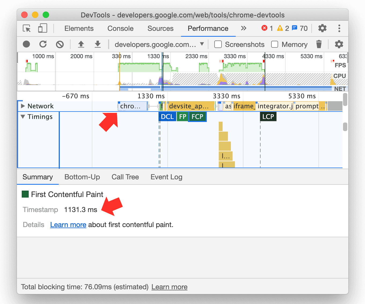Select the inspect element cursor tool

[26, 28]
